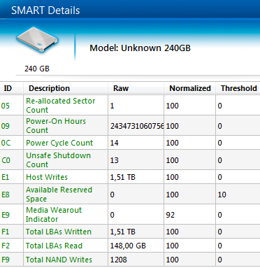260x268 pixels.
Task: Select the 240 GB drive label
Action: point(37,69)
